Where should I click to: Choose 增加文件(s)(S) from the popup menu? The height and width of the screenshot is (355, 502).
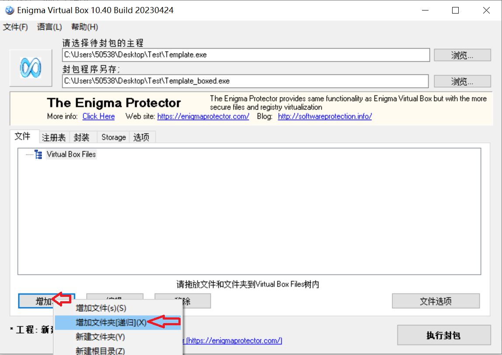[118, 308]
